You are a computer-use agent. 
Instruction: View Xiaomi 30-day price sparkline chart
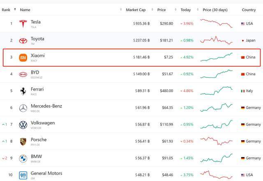[x=217, y=57]
